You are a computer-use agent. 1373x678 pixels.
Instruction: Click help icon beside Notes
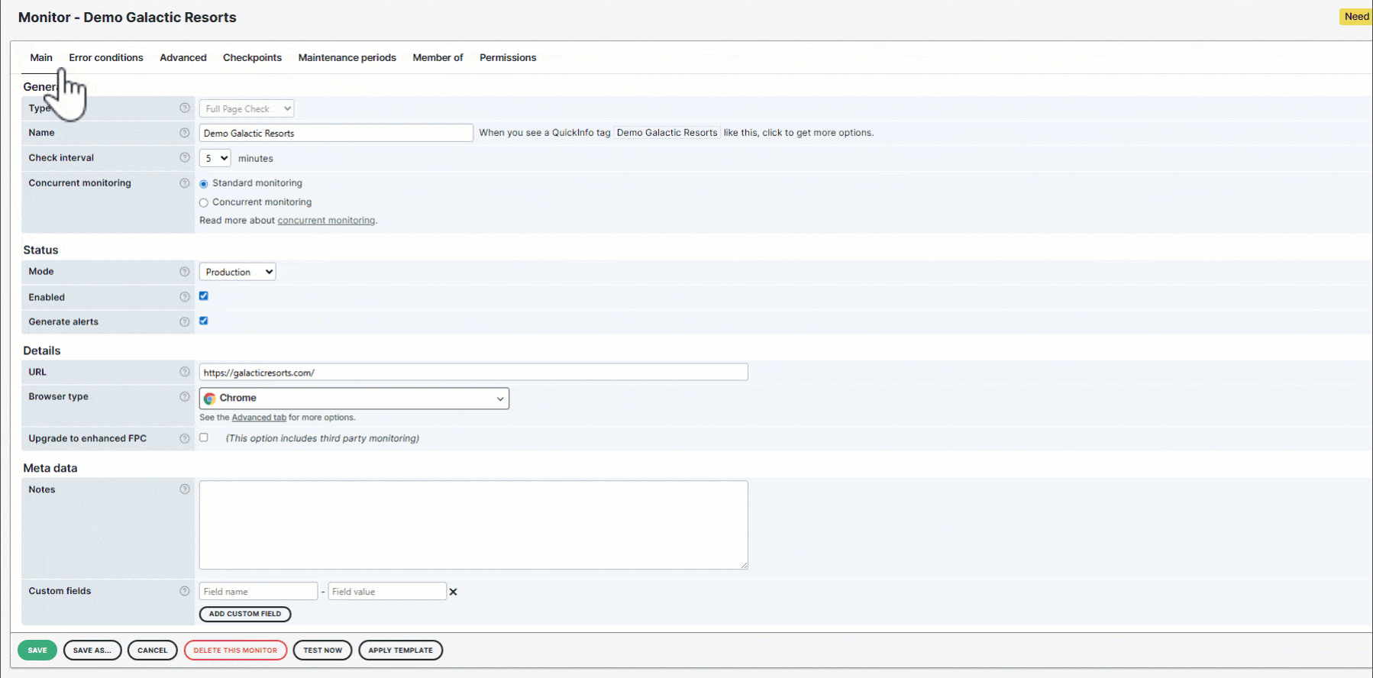click(x=184, y=489)
